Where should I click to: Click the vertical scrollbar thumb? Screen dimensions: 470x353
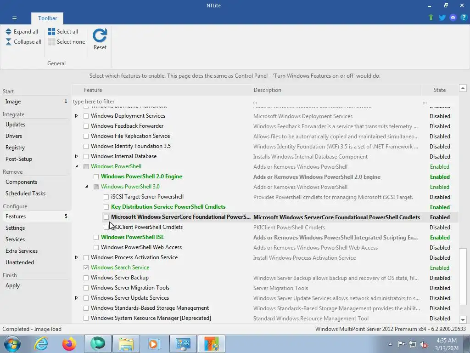pos(463,276)
